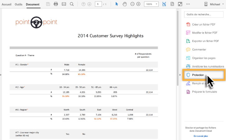The width and height of the screenshot is (226, 140).
Task: Open the 103% zoom level dropdown
Action: [151, 4]
